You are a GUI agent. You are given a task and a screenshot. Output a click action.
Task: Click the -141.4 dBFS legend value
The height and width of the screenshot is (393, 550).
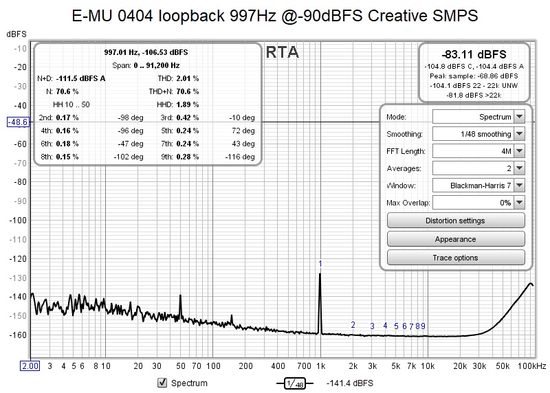point(350,383)
